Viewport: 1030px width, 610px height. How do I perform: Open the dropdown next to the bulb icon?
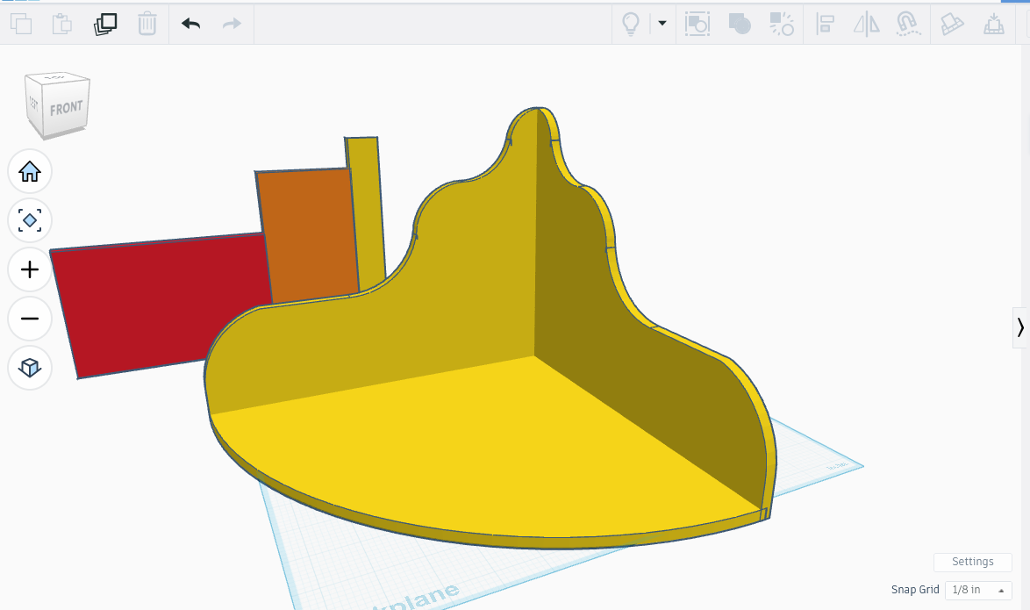[662, 24]
